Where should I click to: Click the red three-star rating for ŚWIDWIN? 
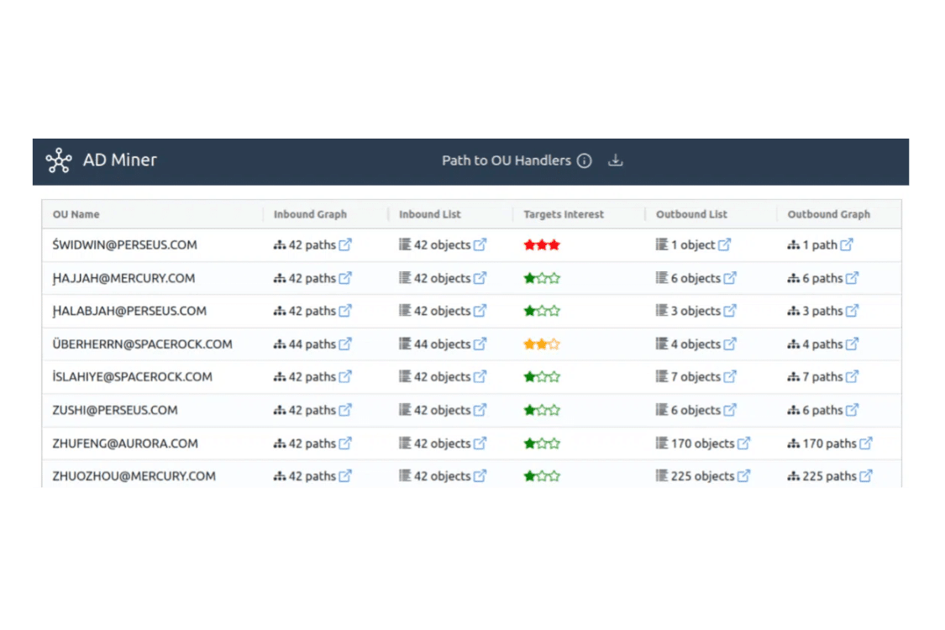[542, 244]
